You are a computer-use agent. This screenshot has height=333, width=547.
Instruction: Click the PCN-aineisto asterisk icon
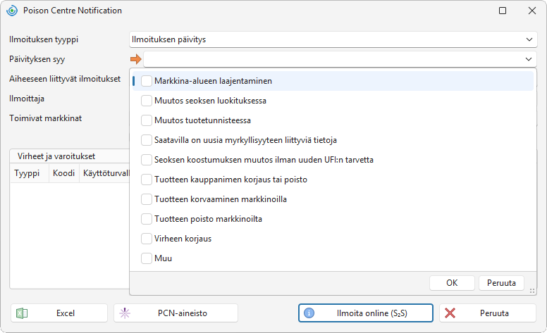pos(125,313)
